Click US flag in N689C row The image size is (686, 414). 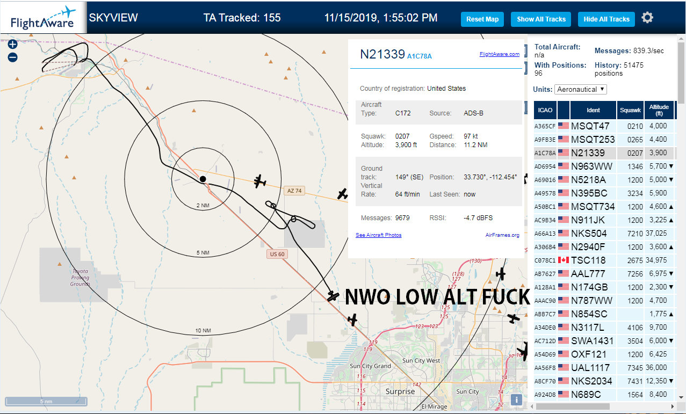(x=564, y=395)
